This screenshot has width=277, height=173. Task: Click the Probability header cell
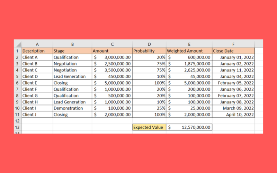tap(149, 51)
